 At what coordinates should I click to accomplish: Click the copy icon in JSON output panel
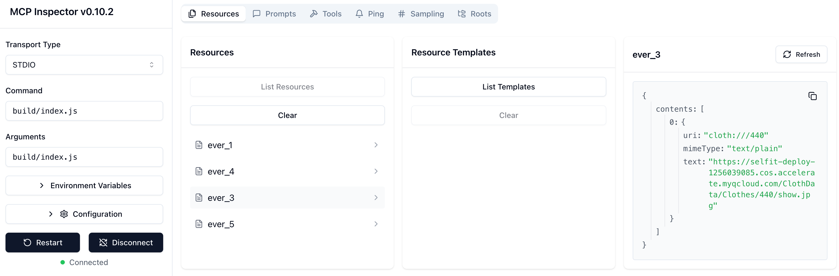(x=812, y=96)
